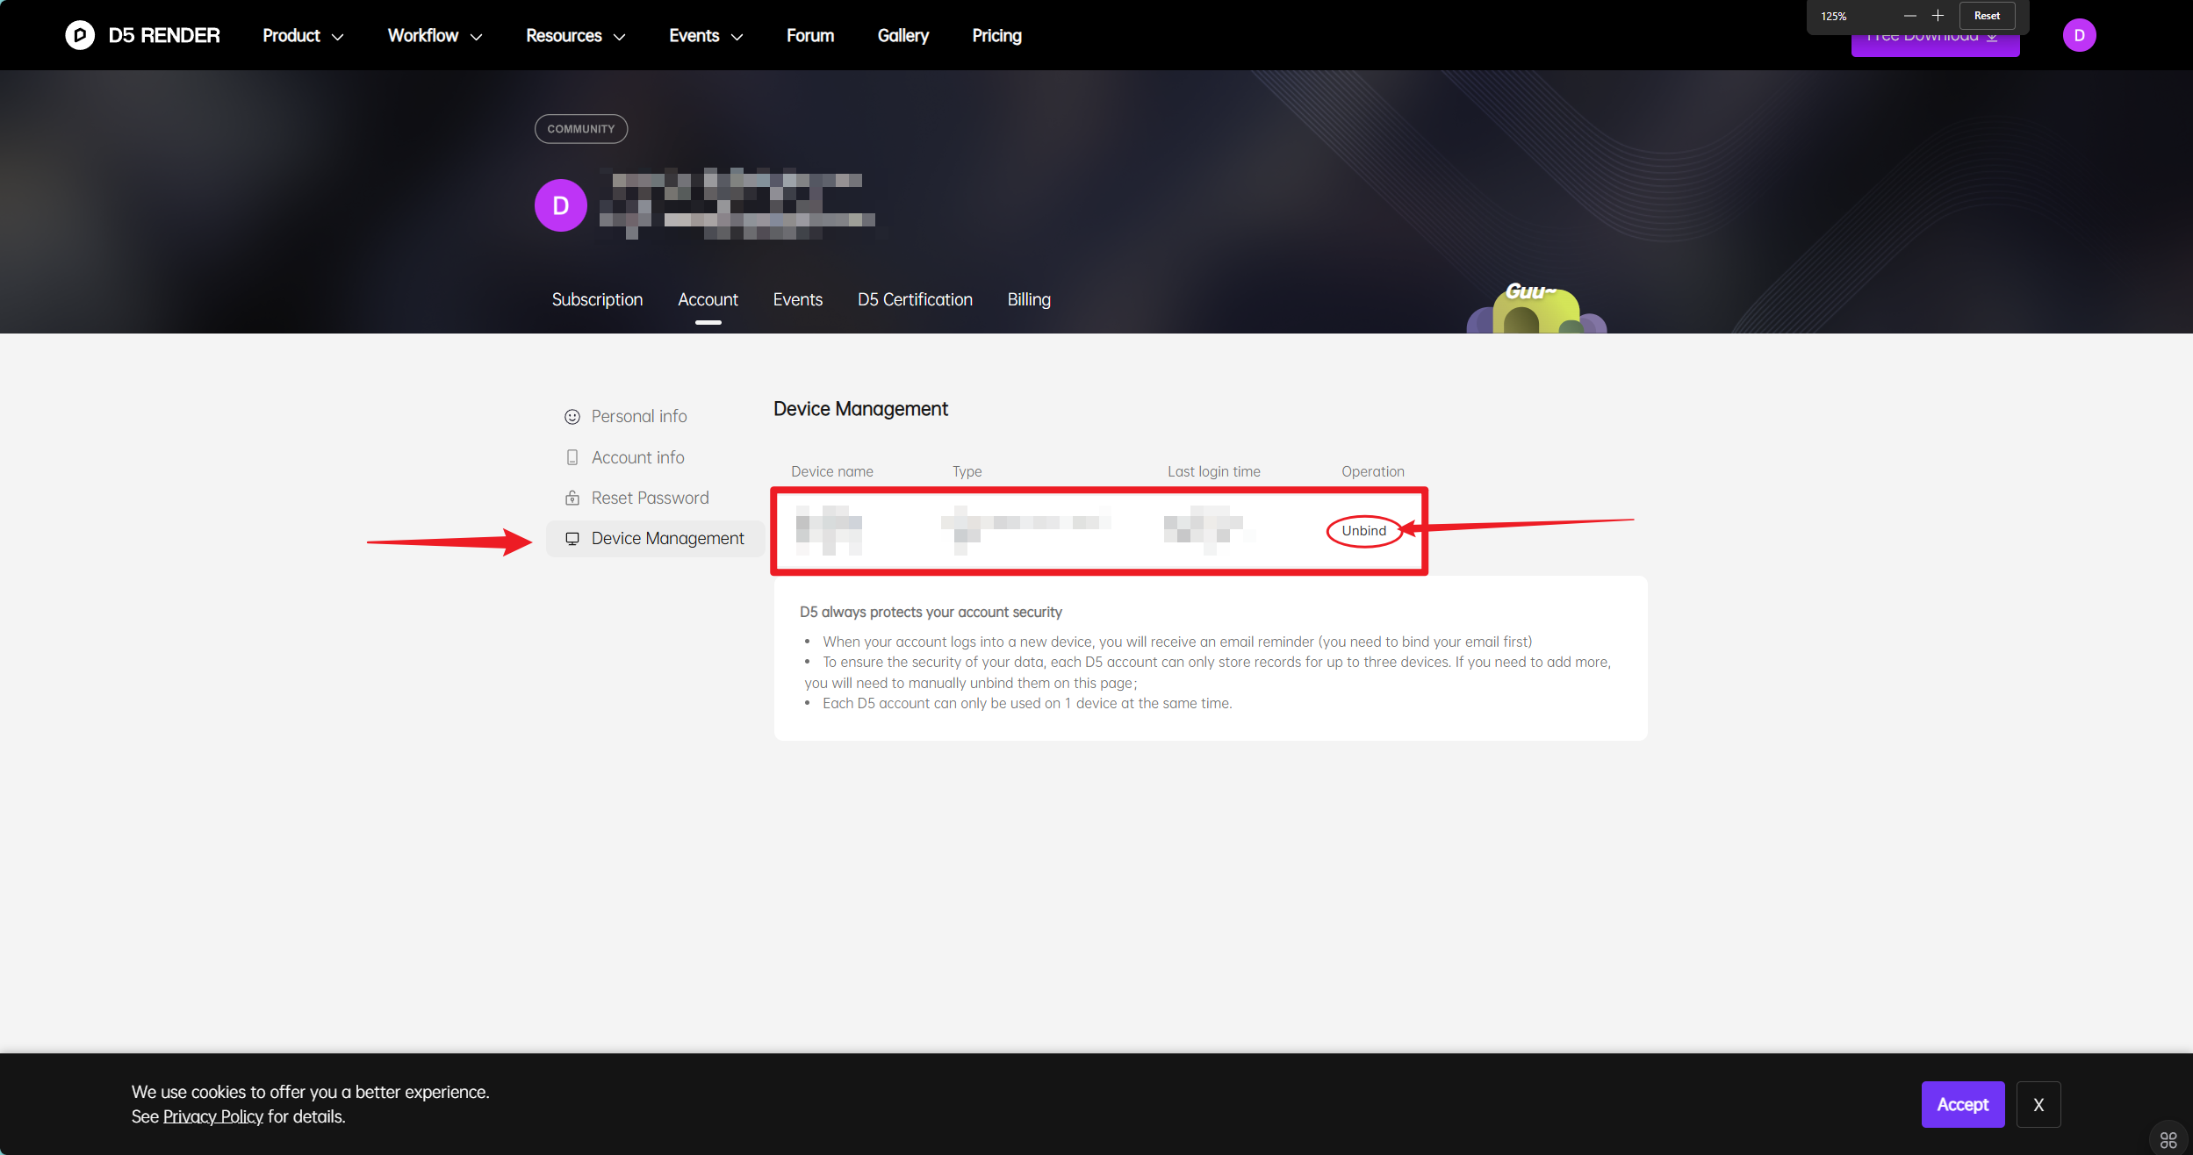Switch to the Subscription tab
The width and height of the screenshot is (2193, 1155).
(597, 299)
